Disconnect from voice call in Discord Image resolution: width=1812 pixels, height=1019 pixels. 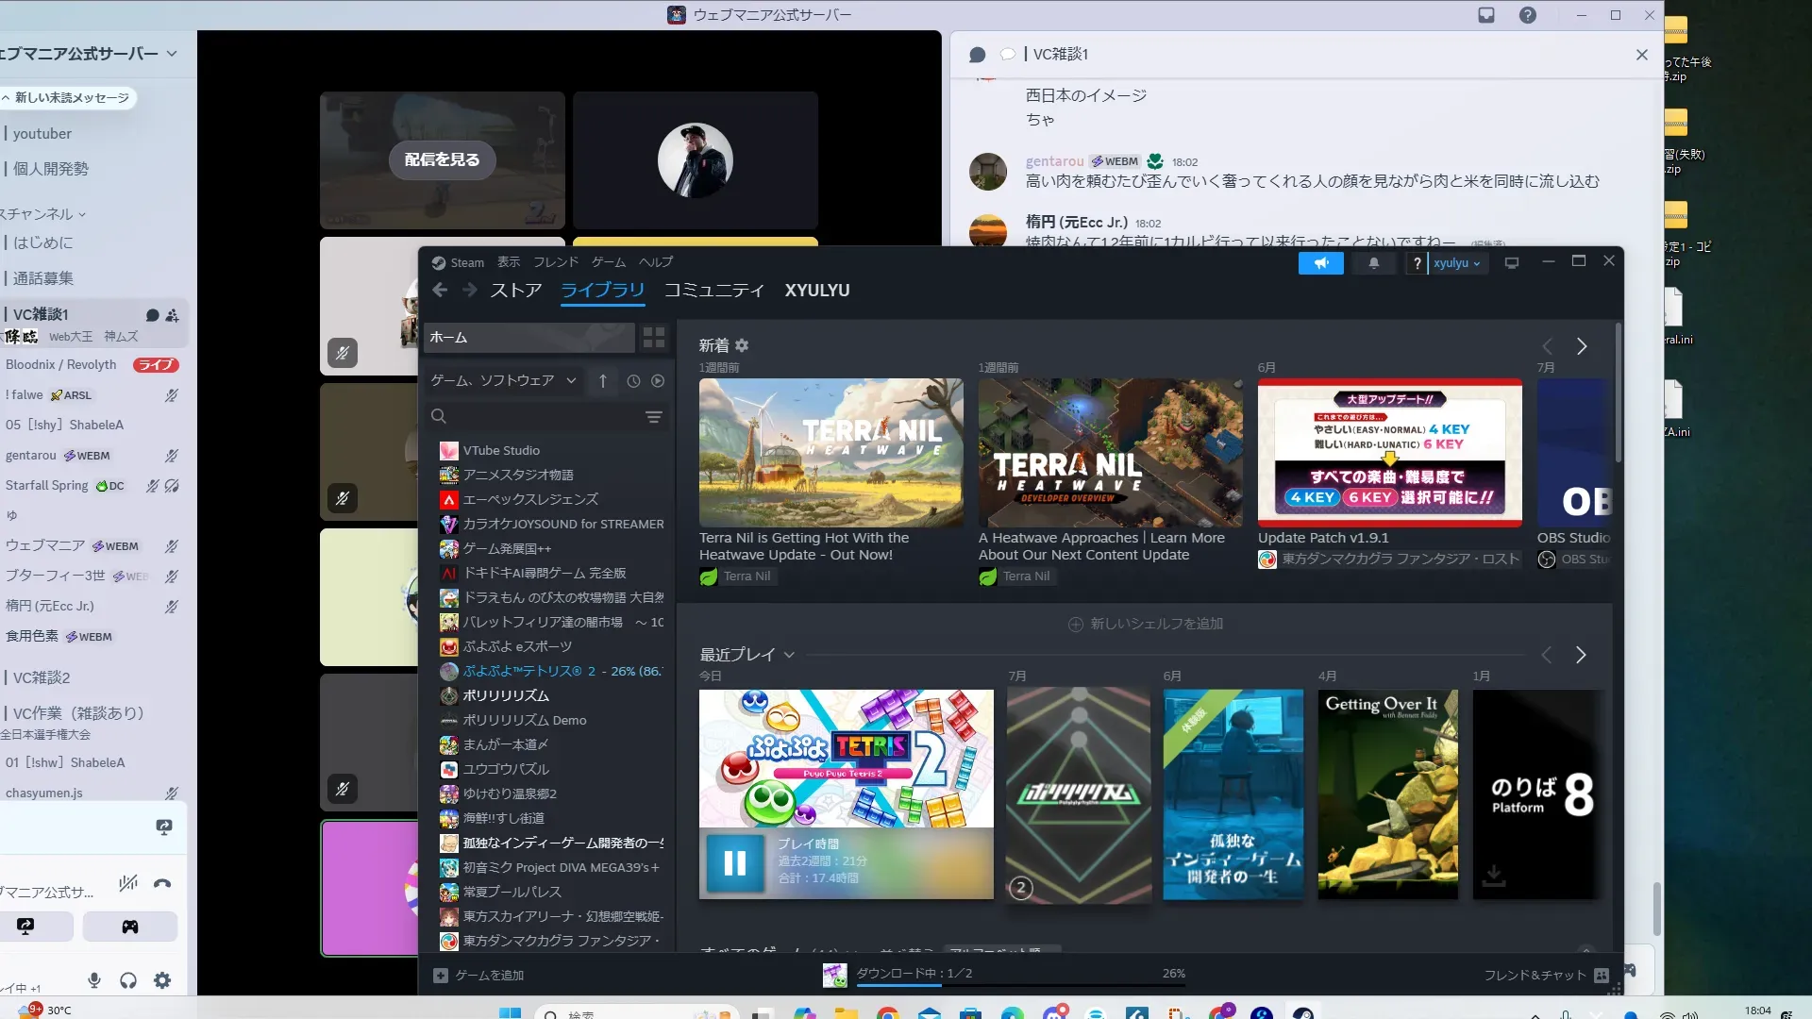pos(162,884)
